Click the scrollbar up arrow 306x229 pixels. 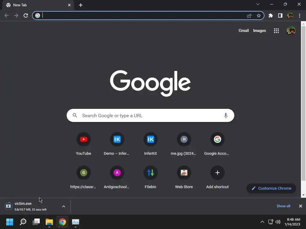tap(303, 24)
